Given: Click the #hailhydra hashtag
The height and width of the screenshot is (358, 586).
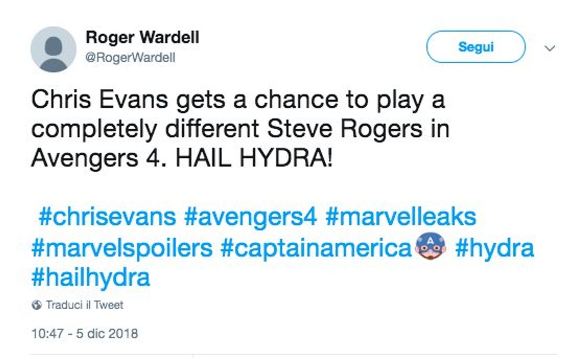Looking at the screenshot, I should tap(90, 278).
